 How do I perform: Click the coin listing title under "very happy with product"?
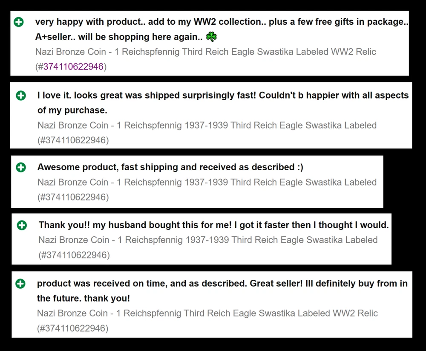coord(206,52)
